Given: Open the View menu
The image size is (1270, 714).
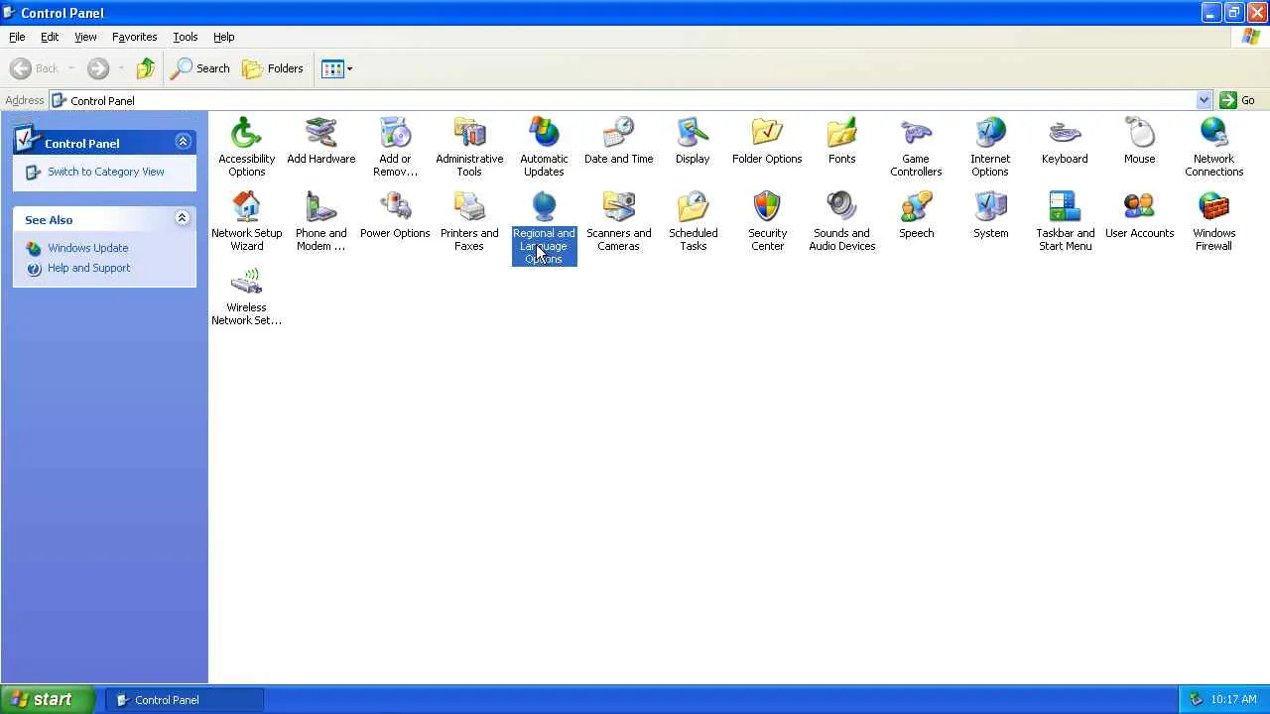Looking at the screenshot, I should (85, 37).
